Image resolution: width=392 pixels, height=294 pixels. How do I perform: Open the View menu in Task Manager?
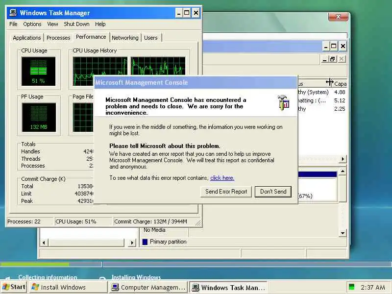(x=52, y=24)
